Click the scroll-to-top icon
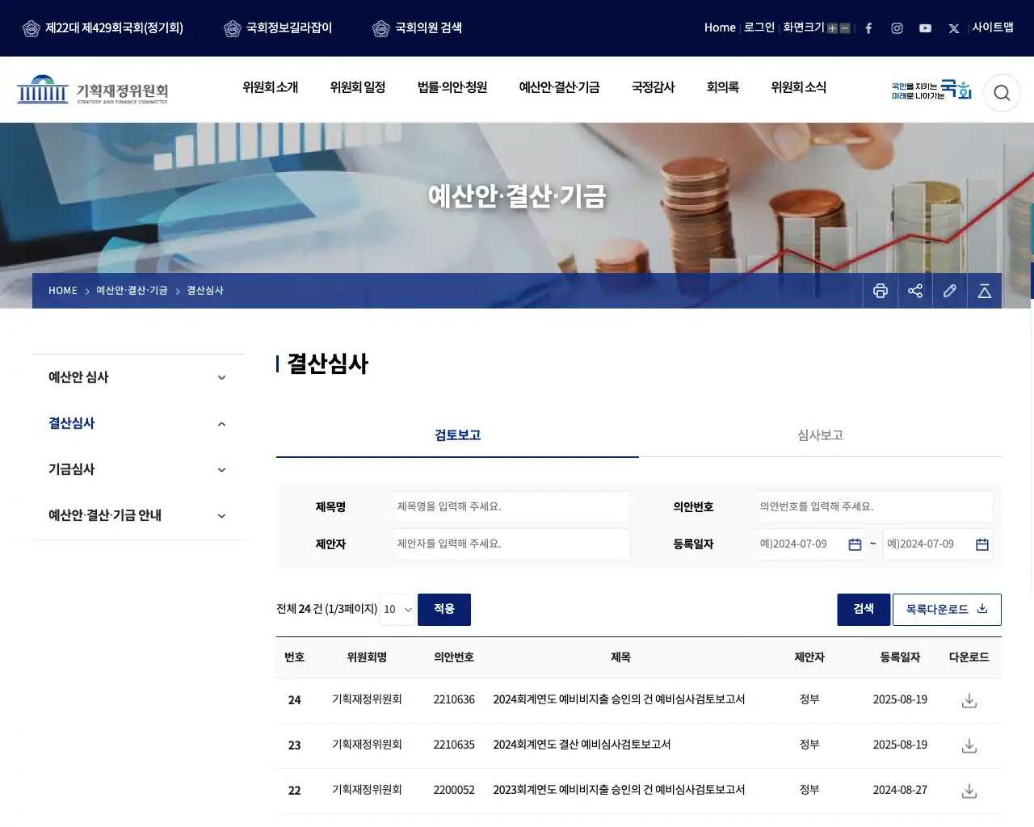1034x827 pixels. (985, 291)
